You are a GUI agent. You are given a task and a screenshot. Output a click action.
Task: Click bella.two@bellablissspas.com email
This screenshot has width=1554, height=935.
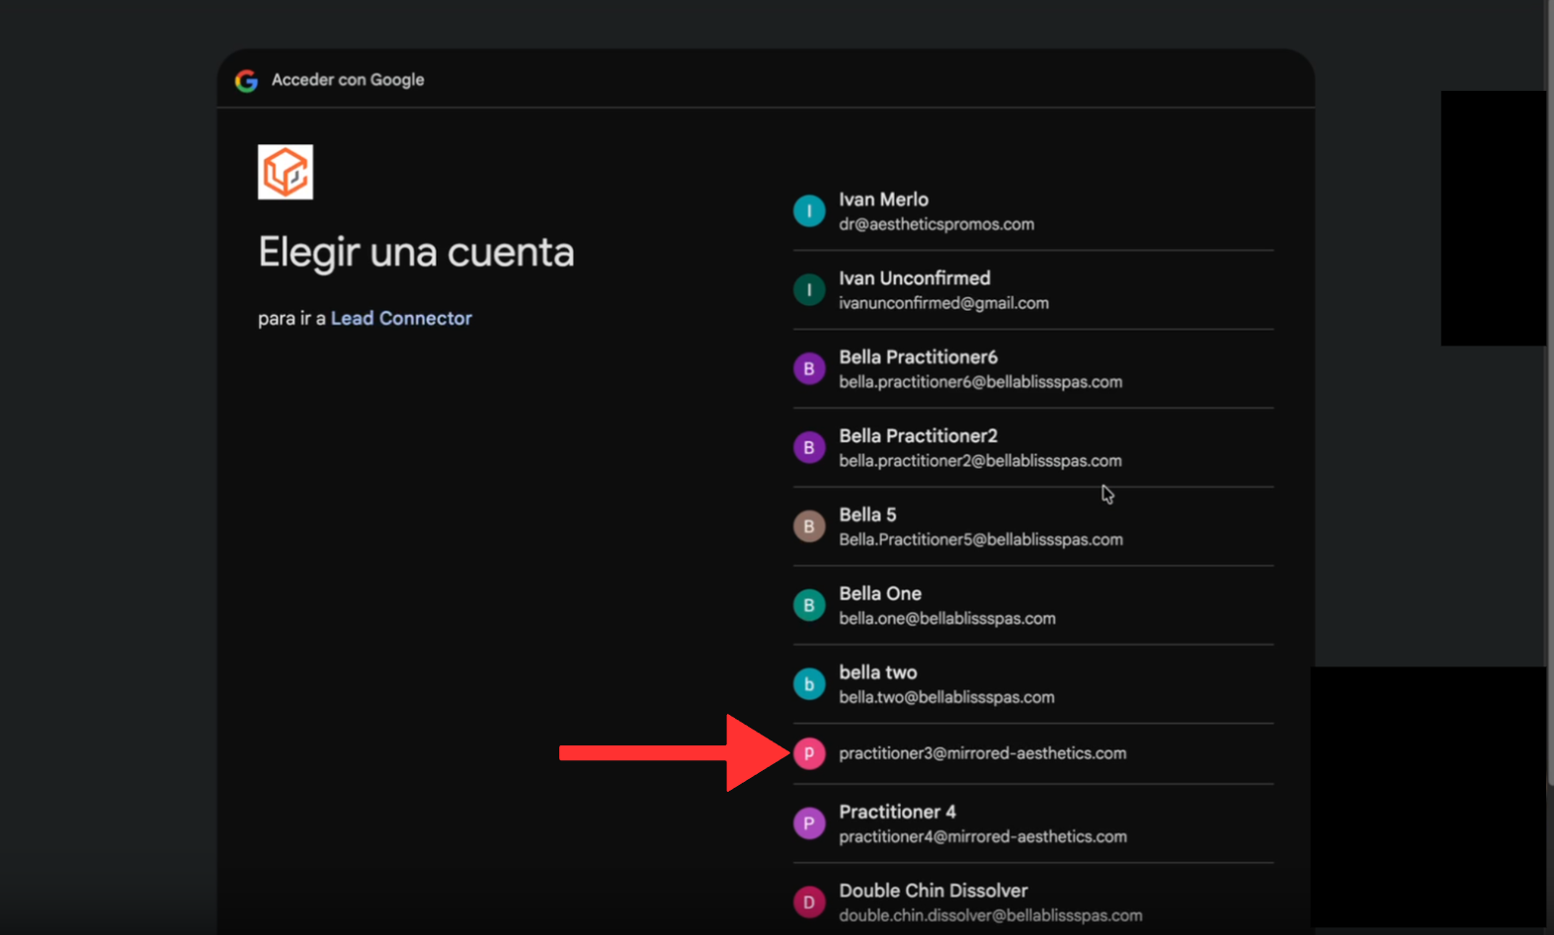tap(946, 698)
